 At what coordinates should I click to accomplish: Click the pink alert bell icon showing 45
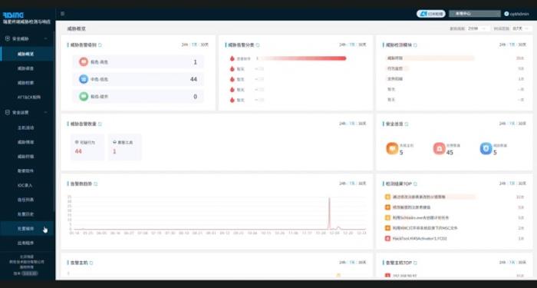click(x=439, y=148)
